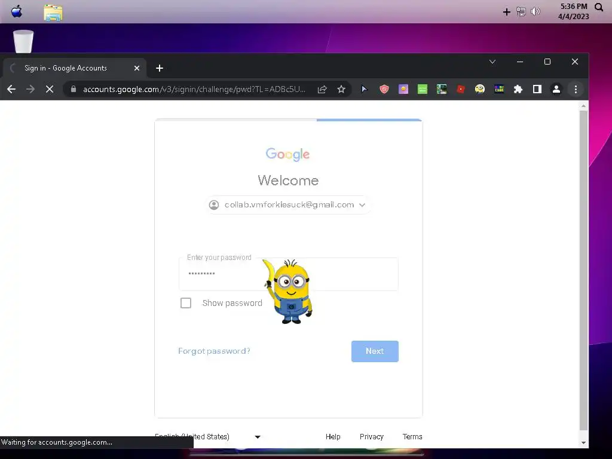Open the tab search chevron
This screenshot has height=459, width=612.
click(x=492, y=62)
